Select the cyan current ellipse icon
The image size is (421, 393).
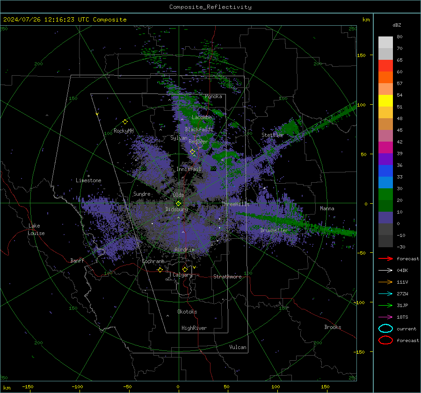point(385,329)
